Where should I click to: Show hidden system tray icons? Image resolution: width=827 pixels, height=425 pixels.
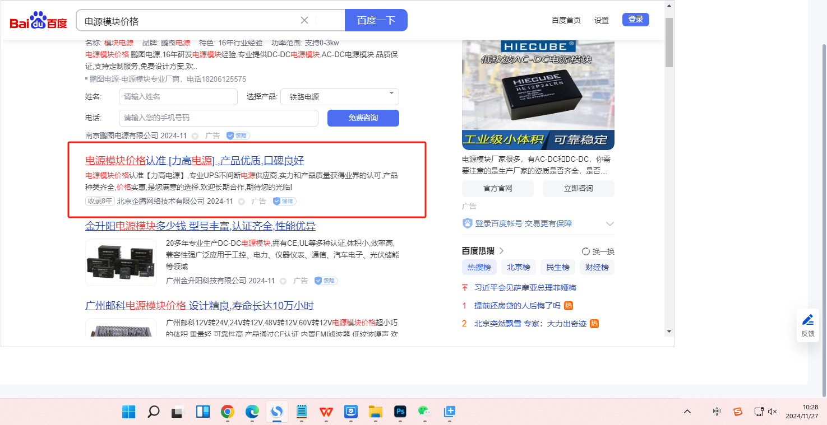(687, 412)
